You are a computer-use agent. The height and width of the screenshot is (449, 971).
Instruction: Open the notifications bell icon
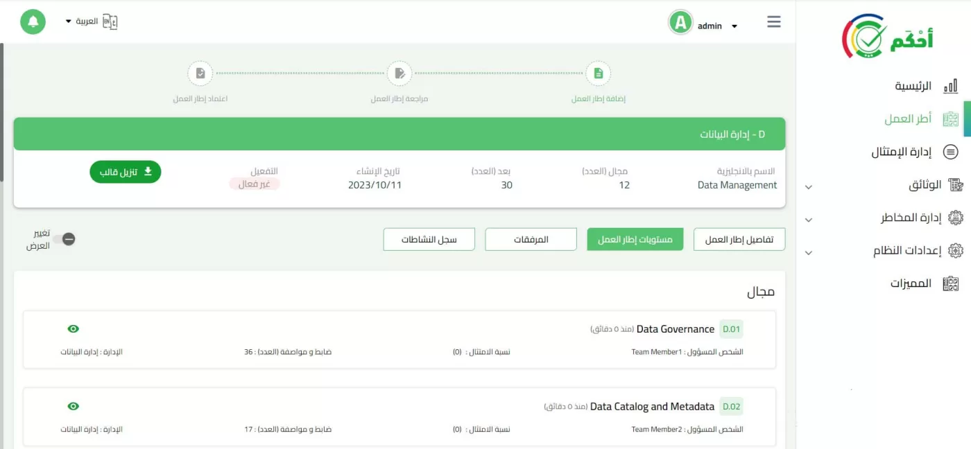click(32, 21)
